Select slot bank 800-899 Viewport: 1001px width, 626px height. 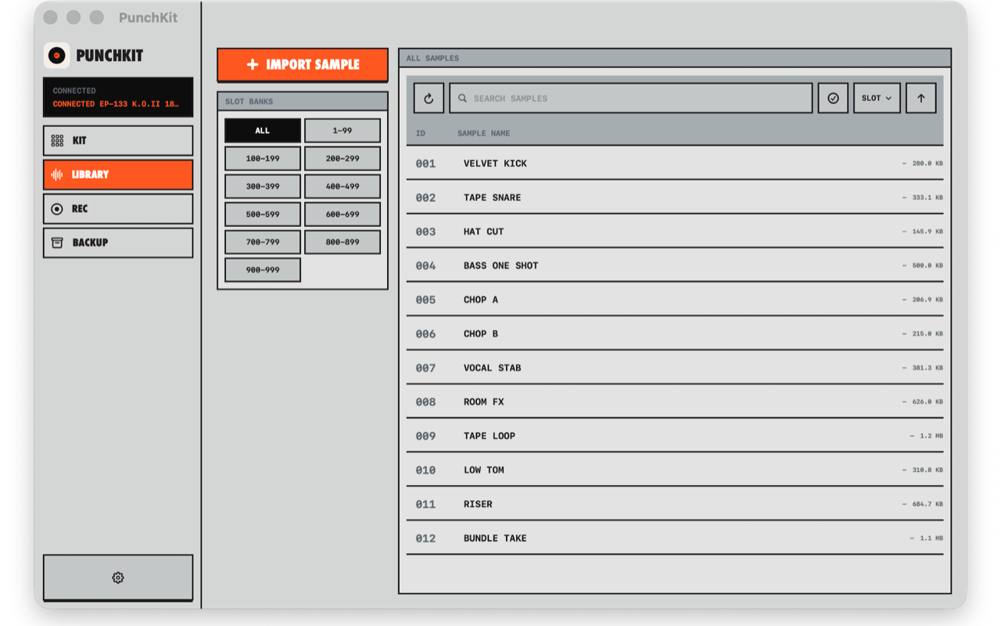point(343,242)
